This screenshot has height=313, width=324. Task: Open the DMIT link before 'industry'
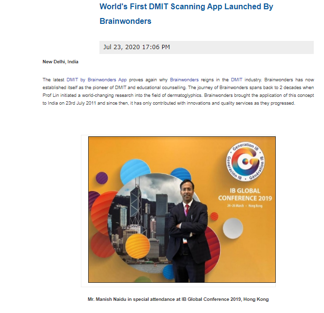pos(236,80)
